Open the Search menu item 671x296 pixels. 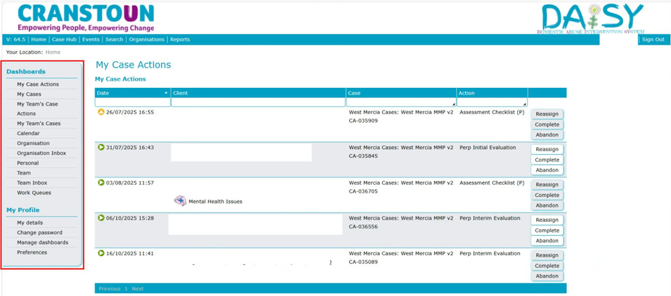tap(115, 40)
